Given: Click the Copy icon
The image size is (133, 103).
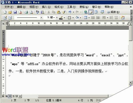Looking at the screenshot, I should (53, 12).
